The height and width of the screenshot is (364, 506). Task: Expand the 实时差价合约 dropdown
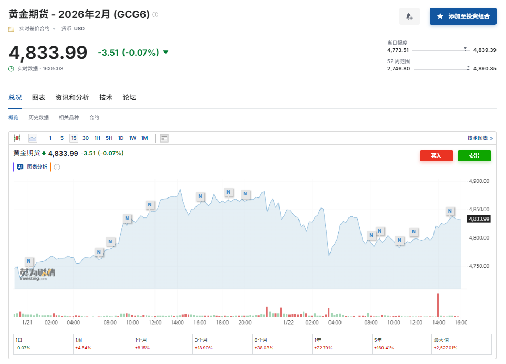click(x=54, y=29)
